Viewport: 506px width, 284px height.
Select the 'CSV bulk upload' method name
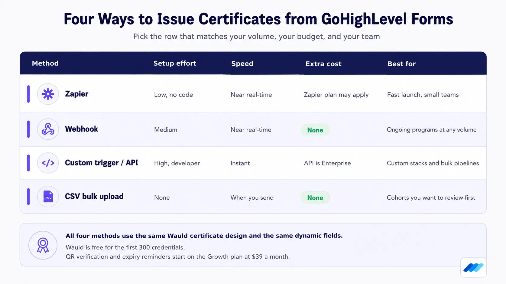94,196
